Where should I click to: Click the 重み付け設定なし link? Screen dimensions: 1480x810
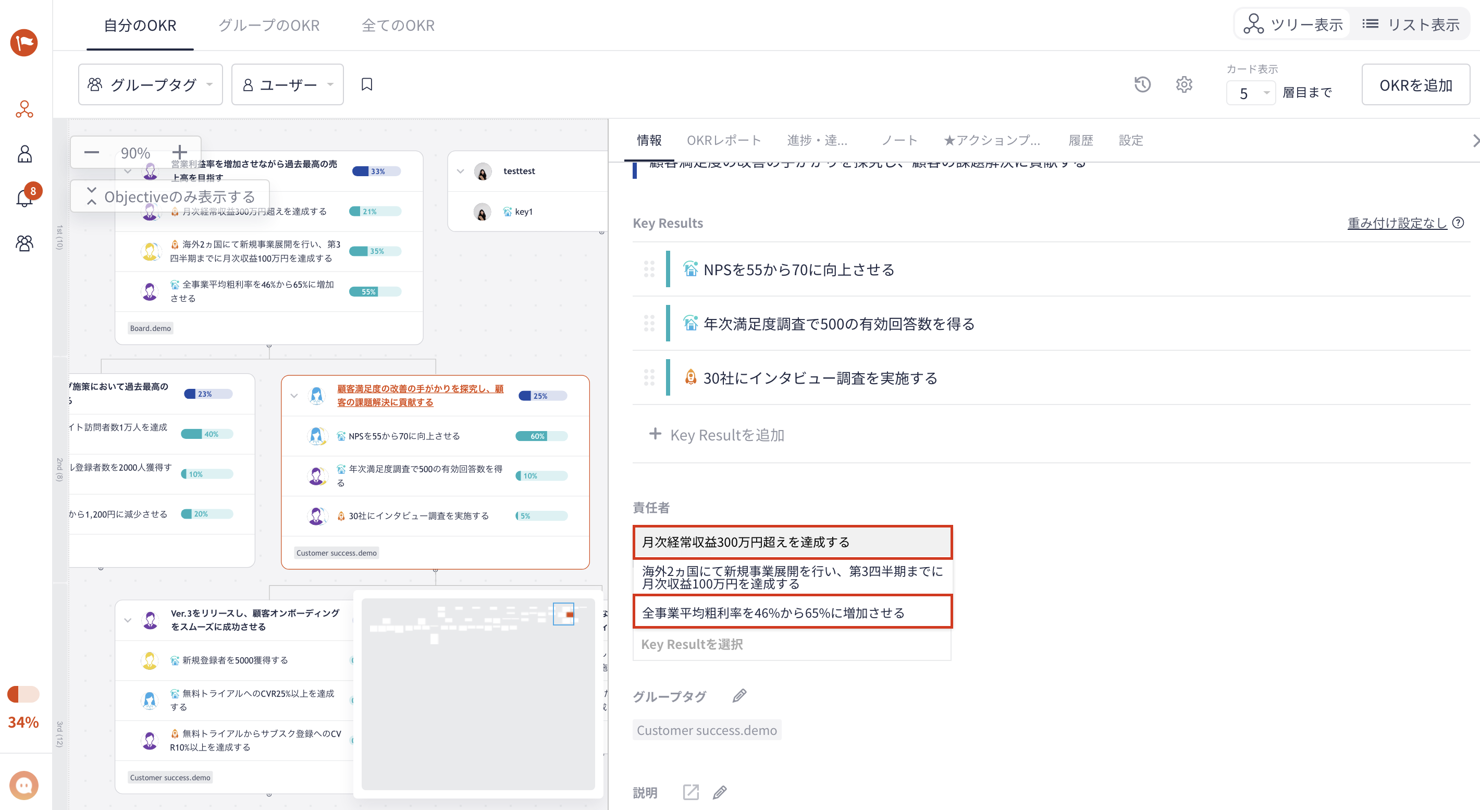click(x=1397, y=223)
